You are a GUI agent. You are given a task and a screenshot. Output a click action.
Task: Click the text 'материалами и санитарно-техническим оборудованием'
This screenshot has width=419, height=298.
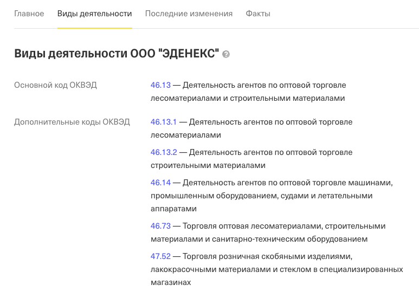[259, 239]
